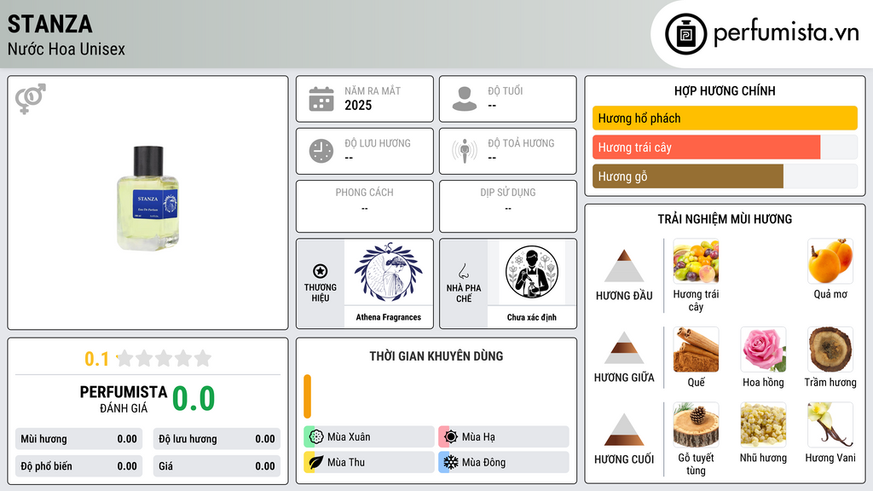Select the Gỗ tuyết tùng cedar note image
This screenshot has height=491, width=873.
[x=696, y=425]
